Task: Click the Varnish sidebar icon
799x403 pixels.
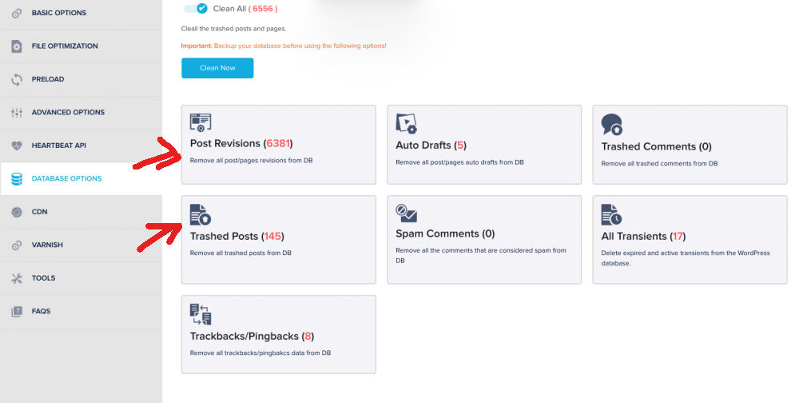Action: click(x=17, y=245)
